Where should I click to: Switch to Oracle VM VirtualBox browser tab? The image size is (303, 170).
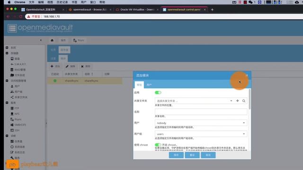pyautogui.click(x=137, y=9)
